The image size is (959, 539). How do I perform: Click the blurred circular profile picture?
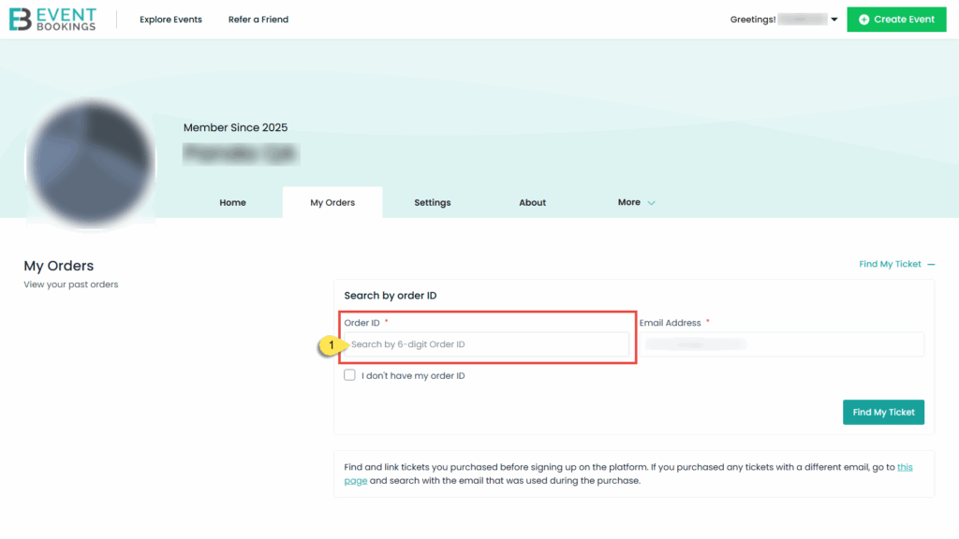(x=91, y=159)
